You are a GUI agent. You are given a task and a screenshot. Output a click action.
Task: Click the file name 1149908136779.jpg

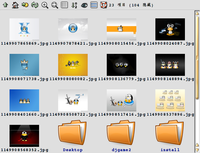pyautogui.click(x=122, y=79)
